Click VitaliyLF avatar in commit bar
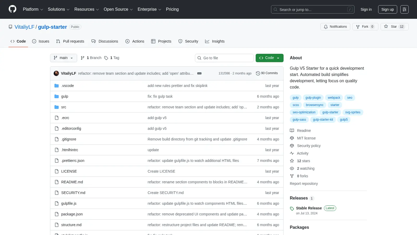Screen dimensions: 417x235 point(56,73)
